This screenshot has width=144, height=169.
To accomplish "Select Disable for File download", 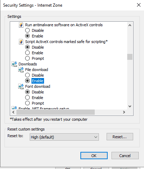I will 27,75.
